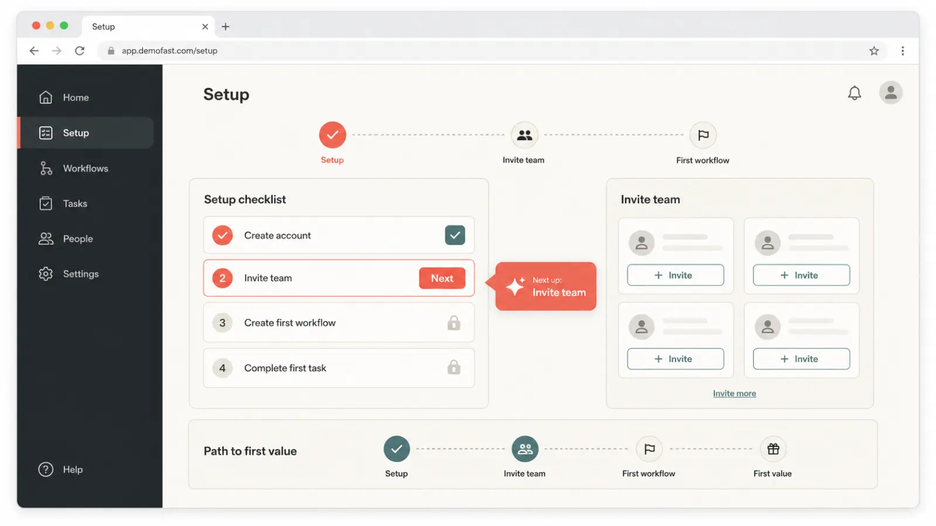Click the First workflow flag icon at top
Viewport: 936px width, 526px height.
703,135
